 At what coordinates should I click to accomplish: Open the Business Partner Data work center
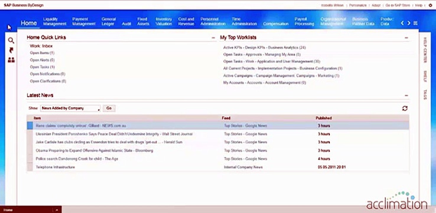click(x=363, y=21)
